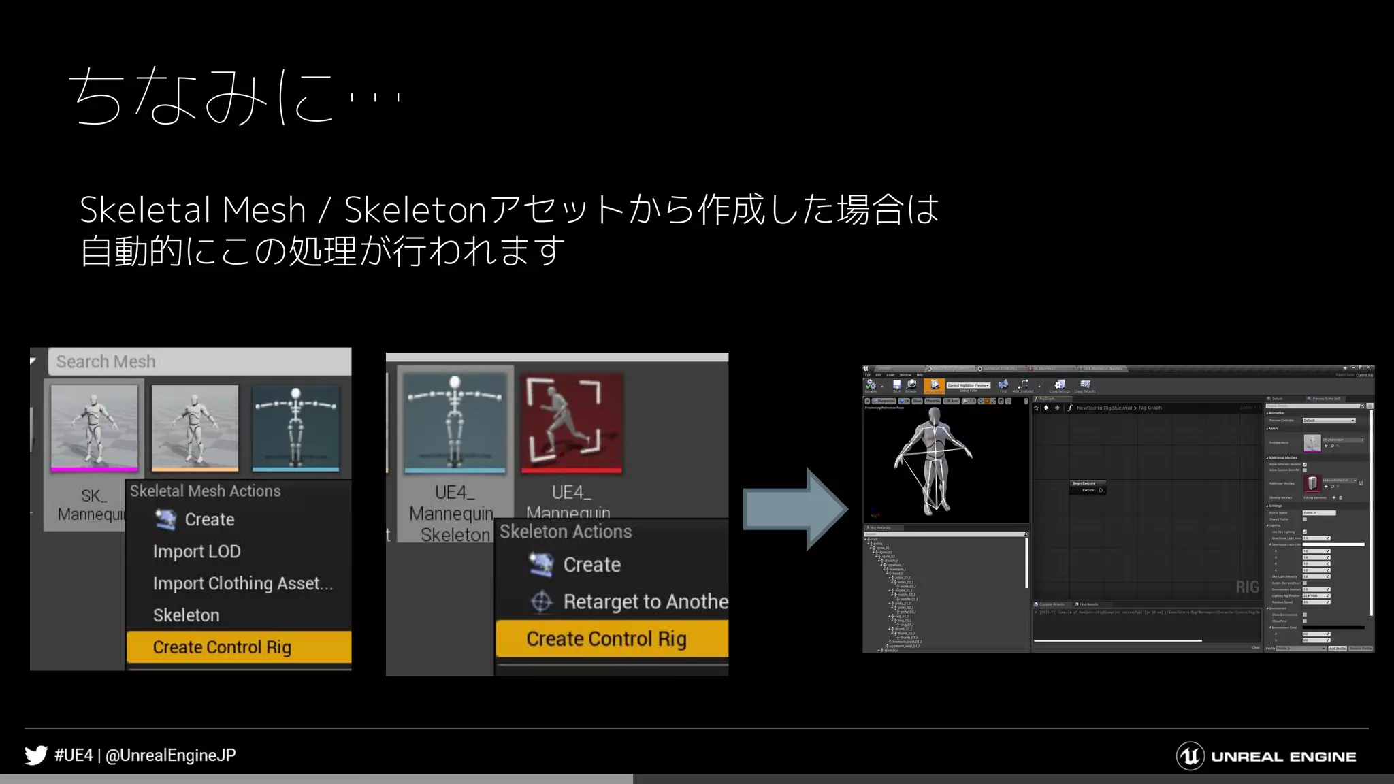Click the Twitter bird icon in footer
This screenshot has height=784, width=1394.
pyautogui.click(x=36, y=755)
